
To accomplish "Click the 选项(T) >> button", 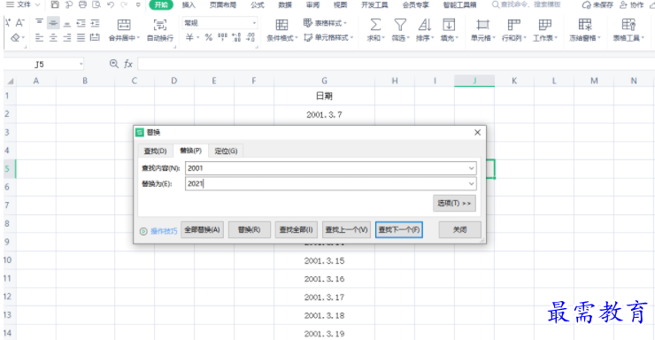I will pos(454,204).
